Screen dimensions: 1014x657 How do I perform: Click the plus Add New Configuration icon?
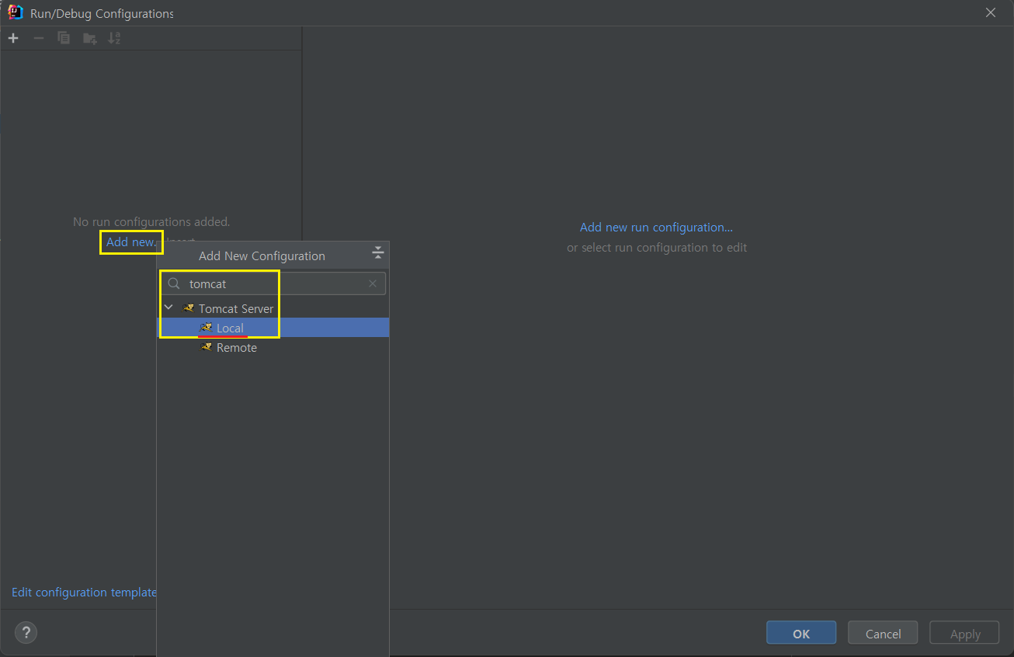(x=13, y=38)
